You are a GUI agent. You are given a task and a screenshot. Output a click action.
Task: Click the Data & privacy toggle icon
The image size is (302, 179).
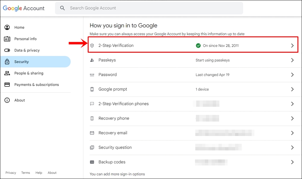(x=7, y=50)
